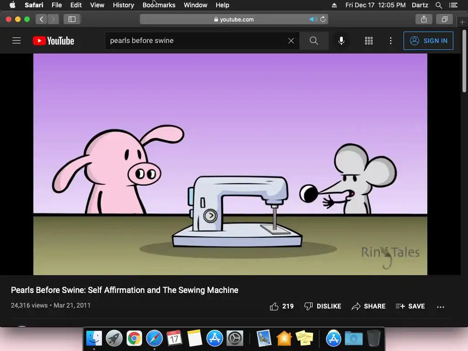Go to the YouTube home logo
This screenshot has height=351, width=468.
coord(53,41)
